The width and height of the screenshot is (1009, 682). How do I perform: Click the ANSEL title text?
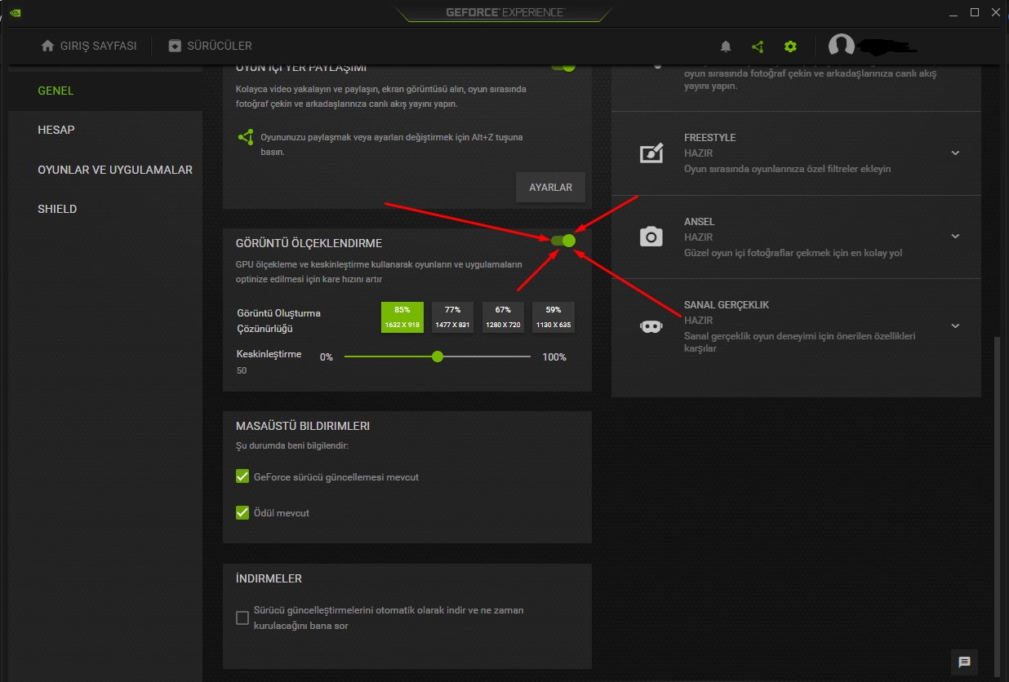(700, 222)
